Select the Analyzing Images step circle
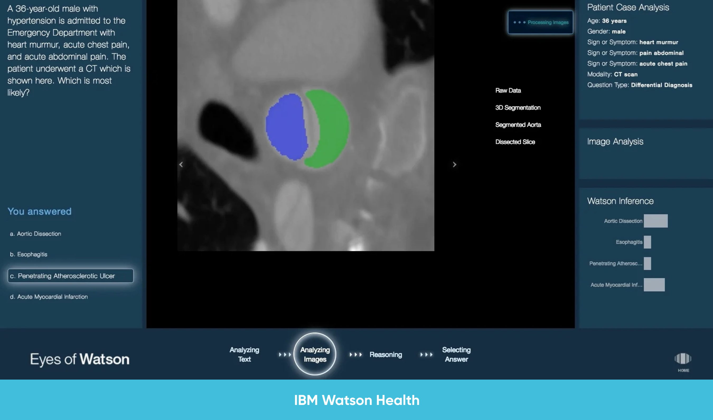This screenshot has height=420, width=713. point(315,354)
